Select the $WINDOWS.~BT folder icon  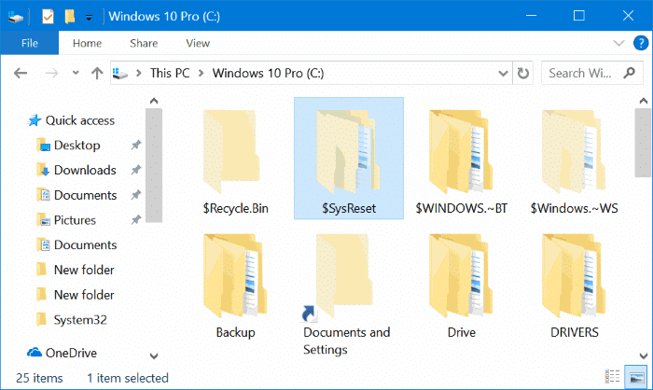coord(461,152)
